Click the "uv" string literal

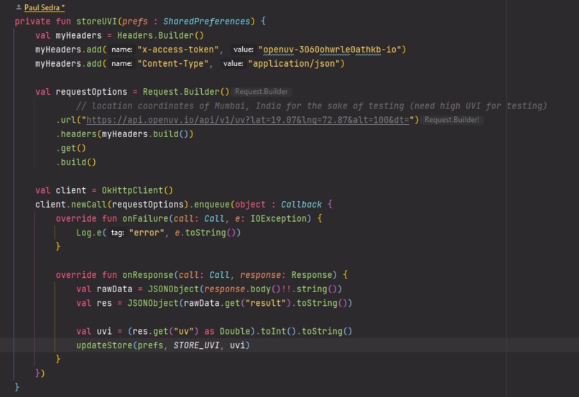[183, 332]
